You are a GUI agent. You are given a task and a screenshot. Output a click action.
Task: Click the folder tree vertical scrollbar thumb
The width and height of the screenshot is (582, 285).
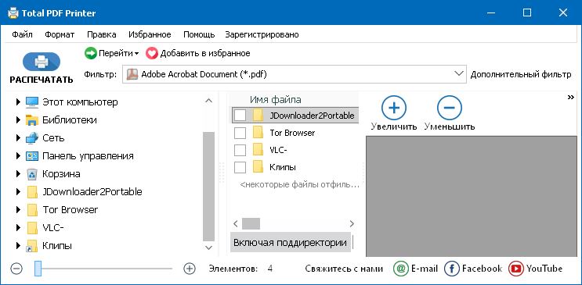coord(209,187)
